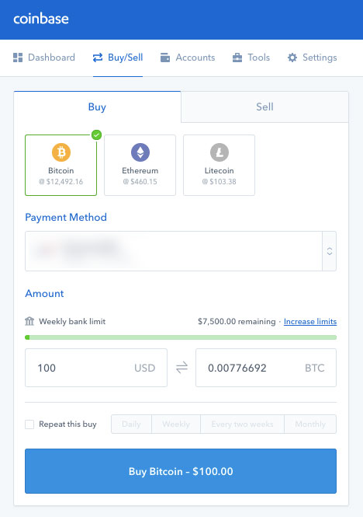Image resolution: width=363 pixels, height=517 pixels.
Task: Click the USD/BTC swap arrows icon
Action: click(x=181, y=368)
